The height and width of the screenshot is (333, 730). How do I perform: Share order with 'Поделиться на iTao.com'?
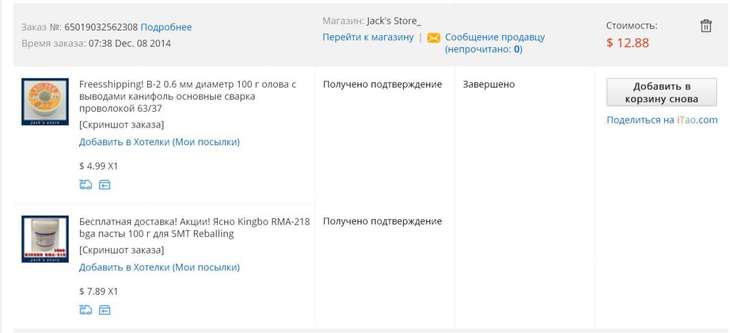tap(662, 120)
